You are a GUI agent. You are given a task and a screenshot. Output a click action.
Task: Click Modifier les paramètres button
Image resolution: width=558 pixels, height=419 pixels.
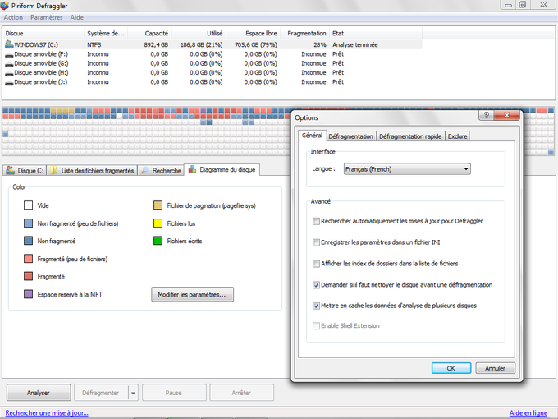pyautogui.click(x=192, y=295)
